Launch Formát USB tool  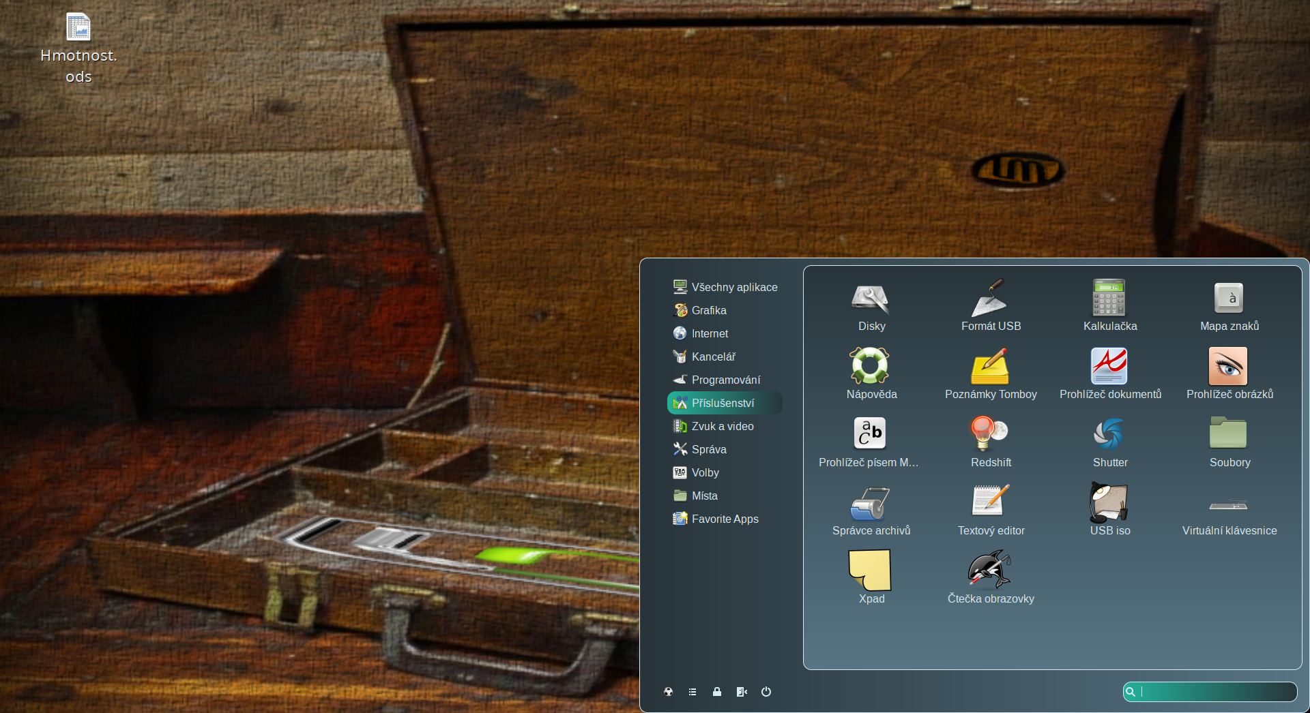coord(990,305)
